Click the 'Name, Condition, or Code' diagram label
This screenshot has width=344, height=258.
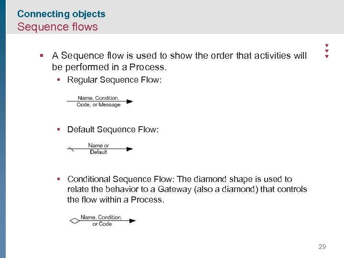pyautogui.click(x=101, y=220)
